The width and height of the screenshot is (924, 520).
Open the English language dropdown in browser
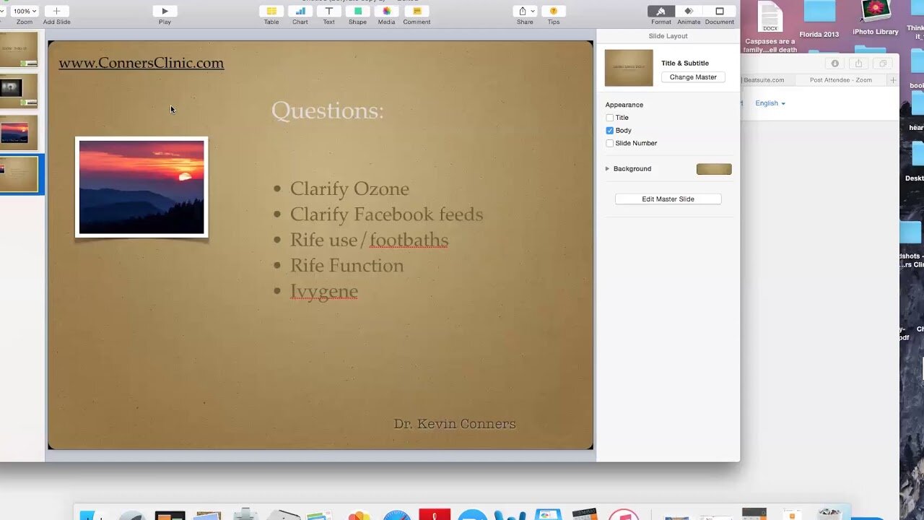click(770, 103)
